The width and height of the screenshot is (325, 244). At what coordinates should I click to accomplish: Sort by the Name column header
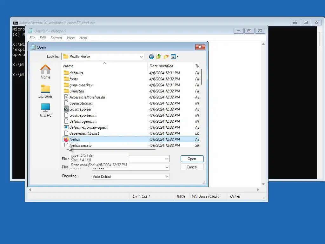104,66
